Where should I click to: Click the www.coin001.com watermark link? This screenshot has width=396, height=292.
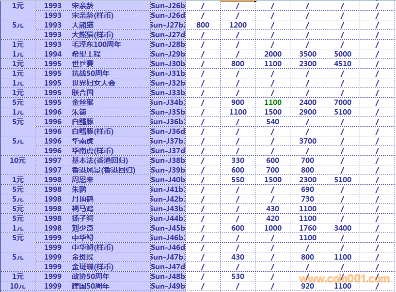point(344,278)
